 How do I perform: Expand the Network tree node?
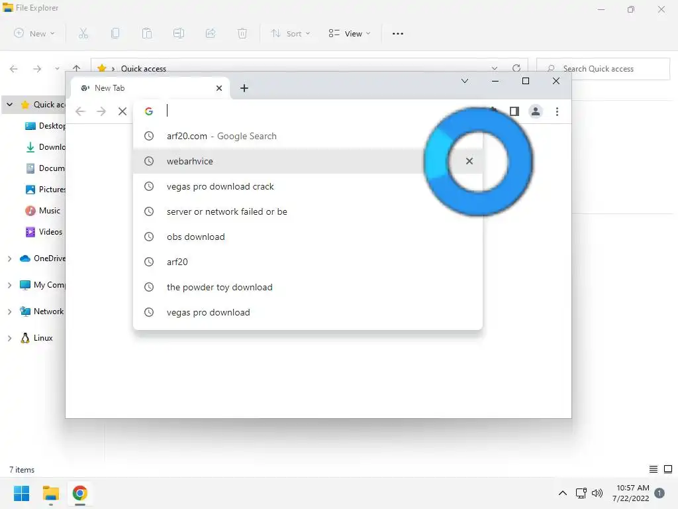click(x=9, y=311)
